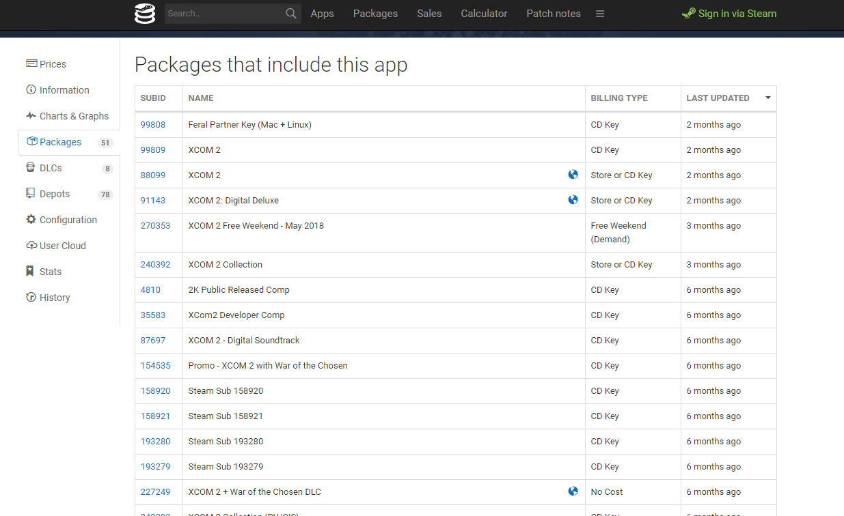The width and height of the screenshot is (844, 516).
Task: Open package link 158920
Action: tap(155, 391)
